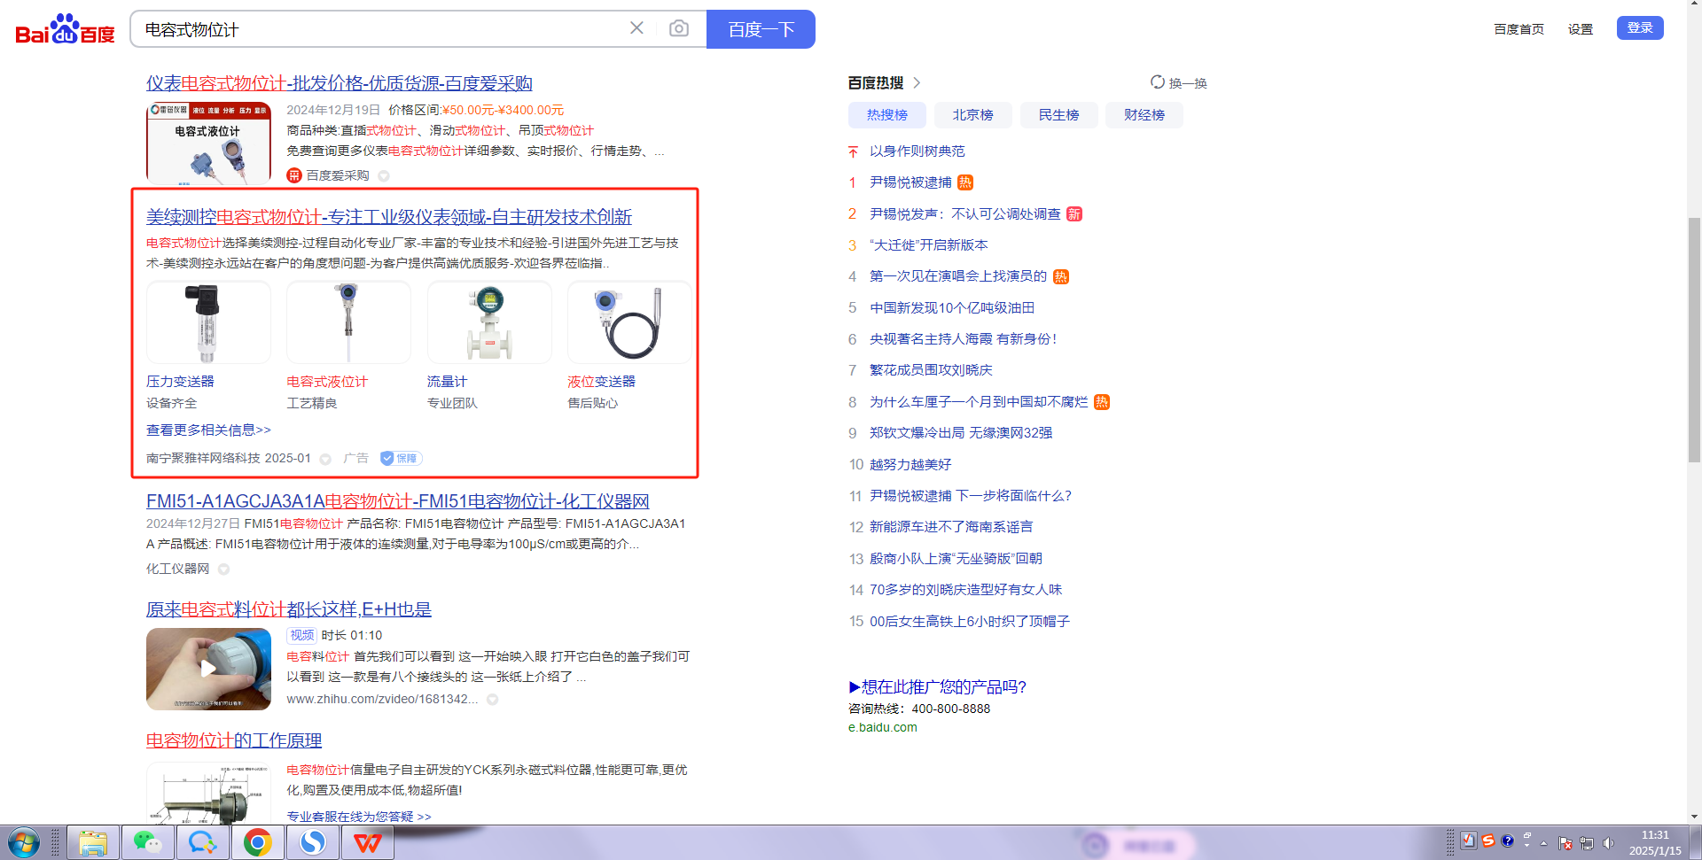
Task: Click the first result's 电容式液位计 thumbnail image
Action: pos(208,143)
